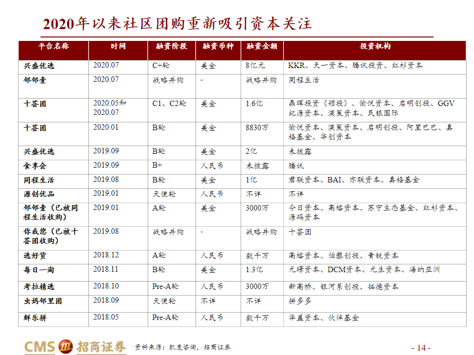Select investors cell starting with KKR
The height and width of the screenshot is (355, 474).
point(355,66)
